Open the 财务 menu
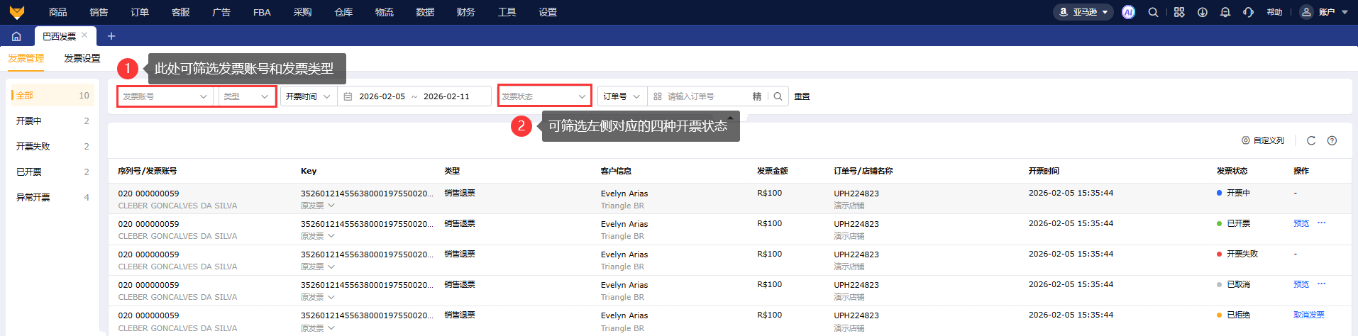 click(466, 12)
